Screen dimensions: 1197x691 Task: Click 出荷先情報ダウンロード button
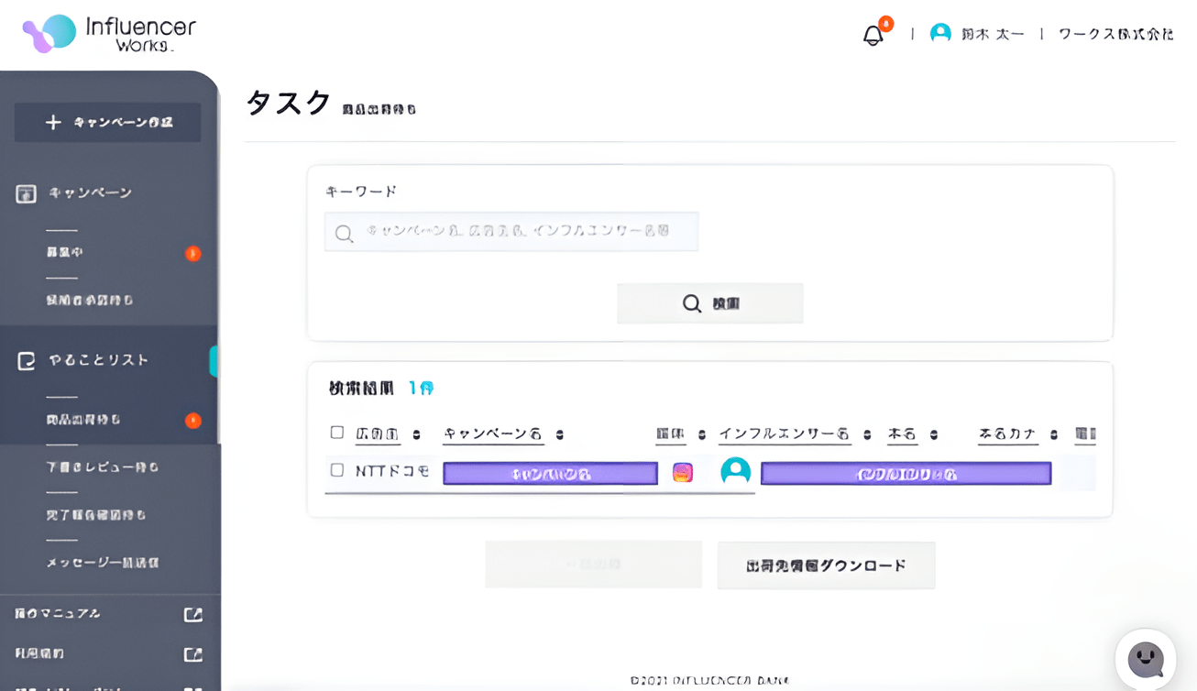tap(826, 565)
